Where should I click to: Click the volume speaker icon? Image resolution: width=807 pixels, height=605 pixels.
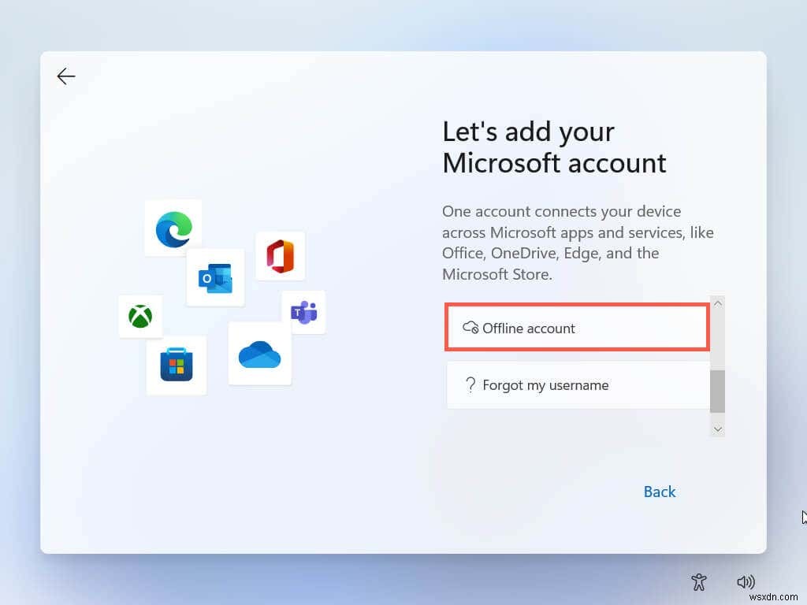tap(746, 581)
